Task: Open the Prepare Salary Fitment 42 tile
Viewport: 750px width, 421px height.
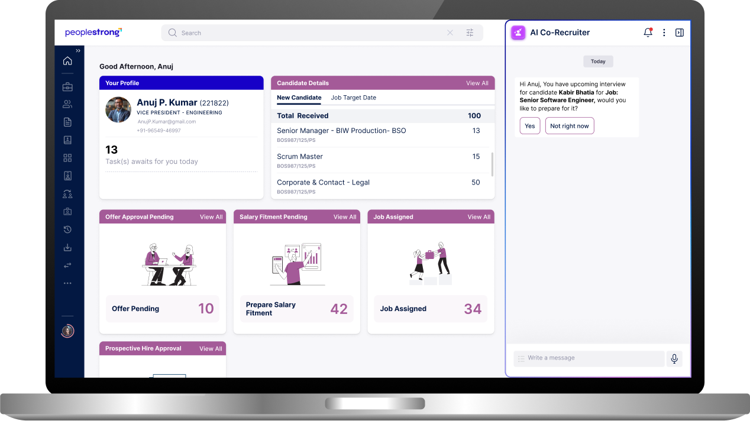Action: click(x=297, y=309)
